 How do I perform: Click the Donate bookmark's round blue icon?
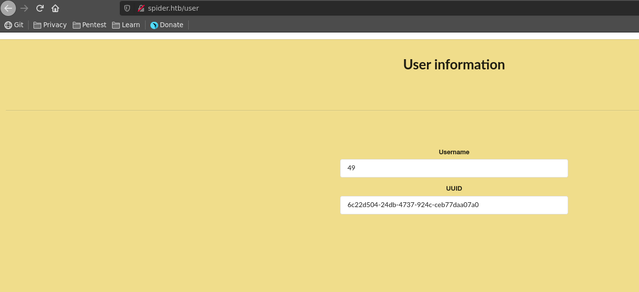point(154,25)
